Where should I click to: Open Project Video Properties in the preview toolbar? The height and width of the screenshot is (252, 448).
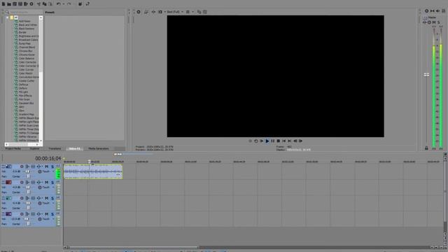[x=139, y=12]
